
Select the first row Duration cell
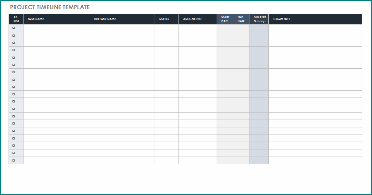[x=259, y=28]
